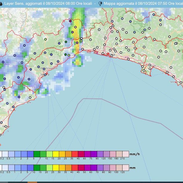Pick the red 40 swatch in mm legend

point(75,168)
